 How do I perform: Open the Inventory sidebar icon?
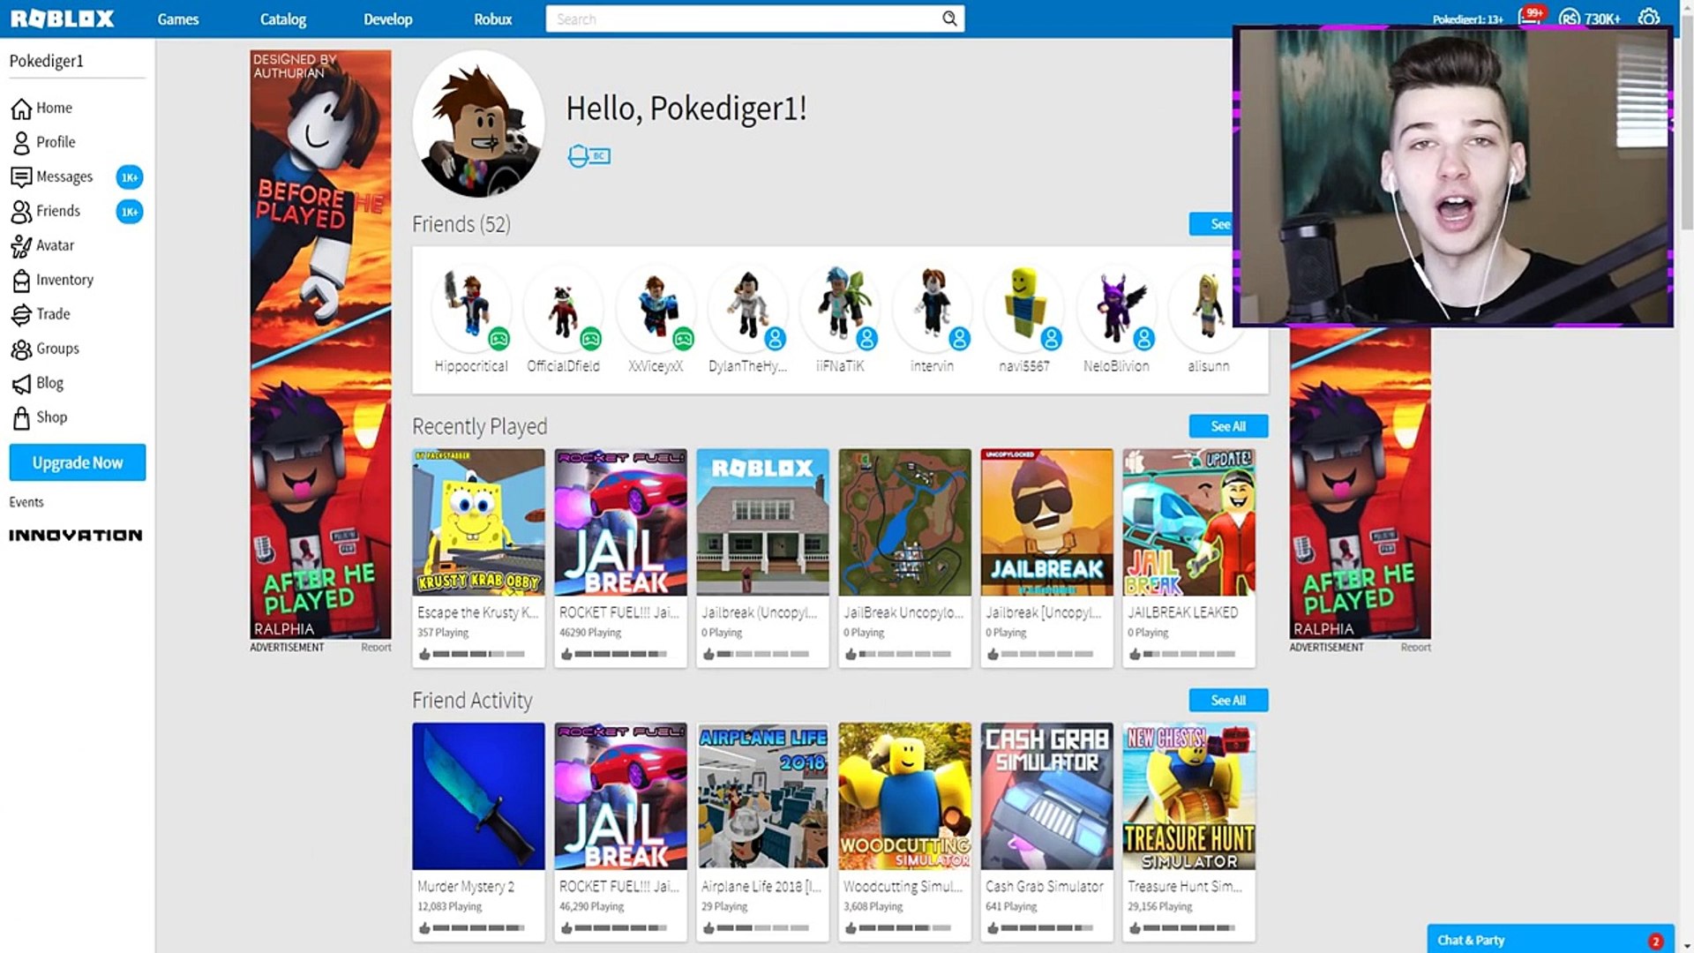click(x=21, y=281)
